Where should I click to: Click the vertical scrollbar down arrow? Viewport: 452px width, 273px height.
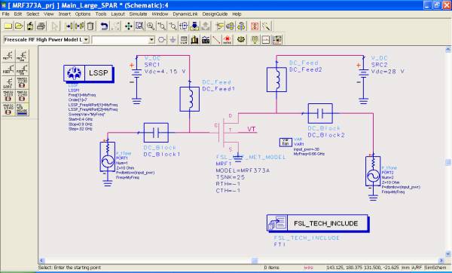(x=447, y=254)
